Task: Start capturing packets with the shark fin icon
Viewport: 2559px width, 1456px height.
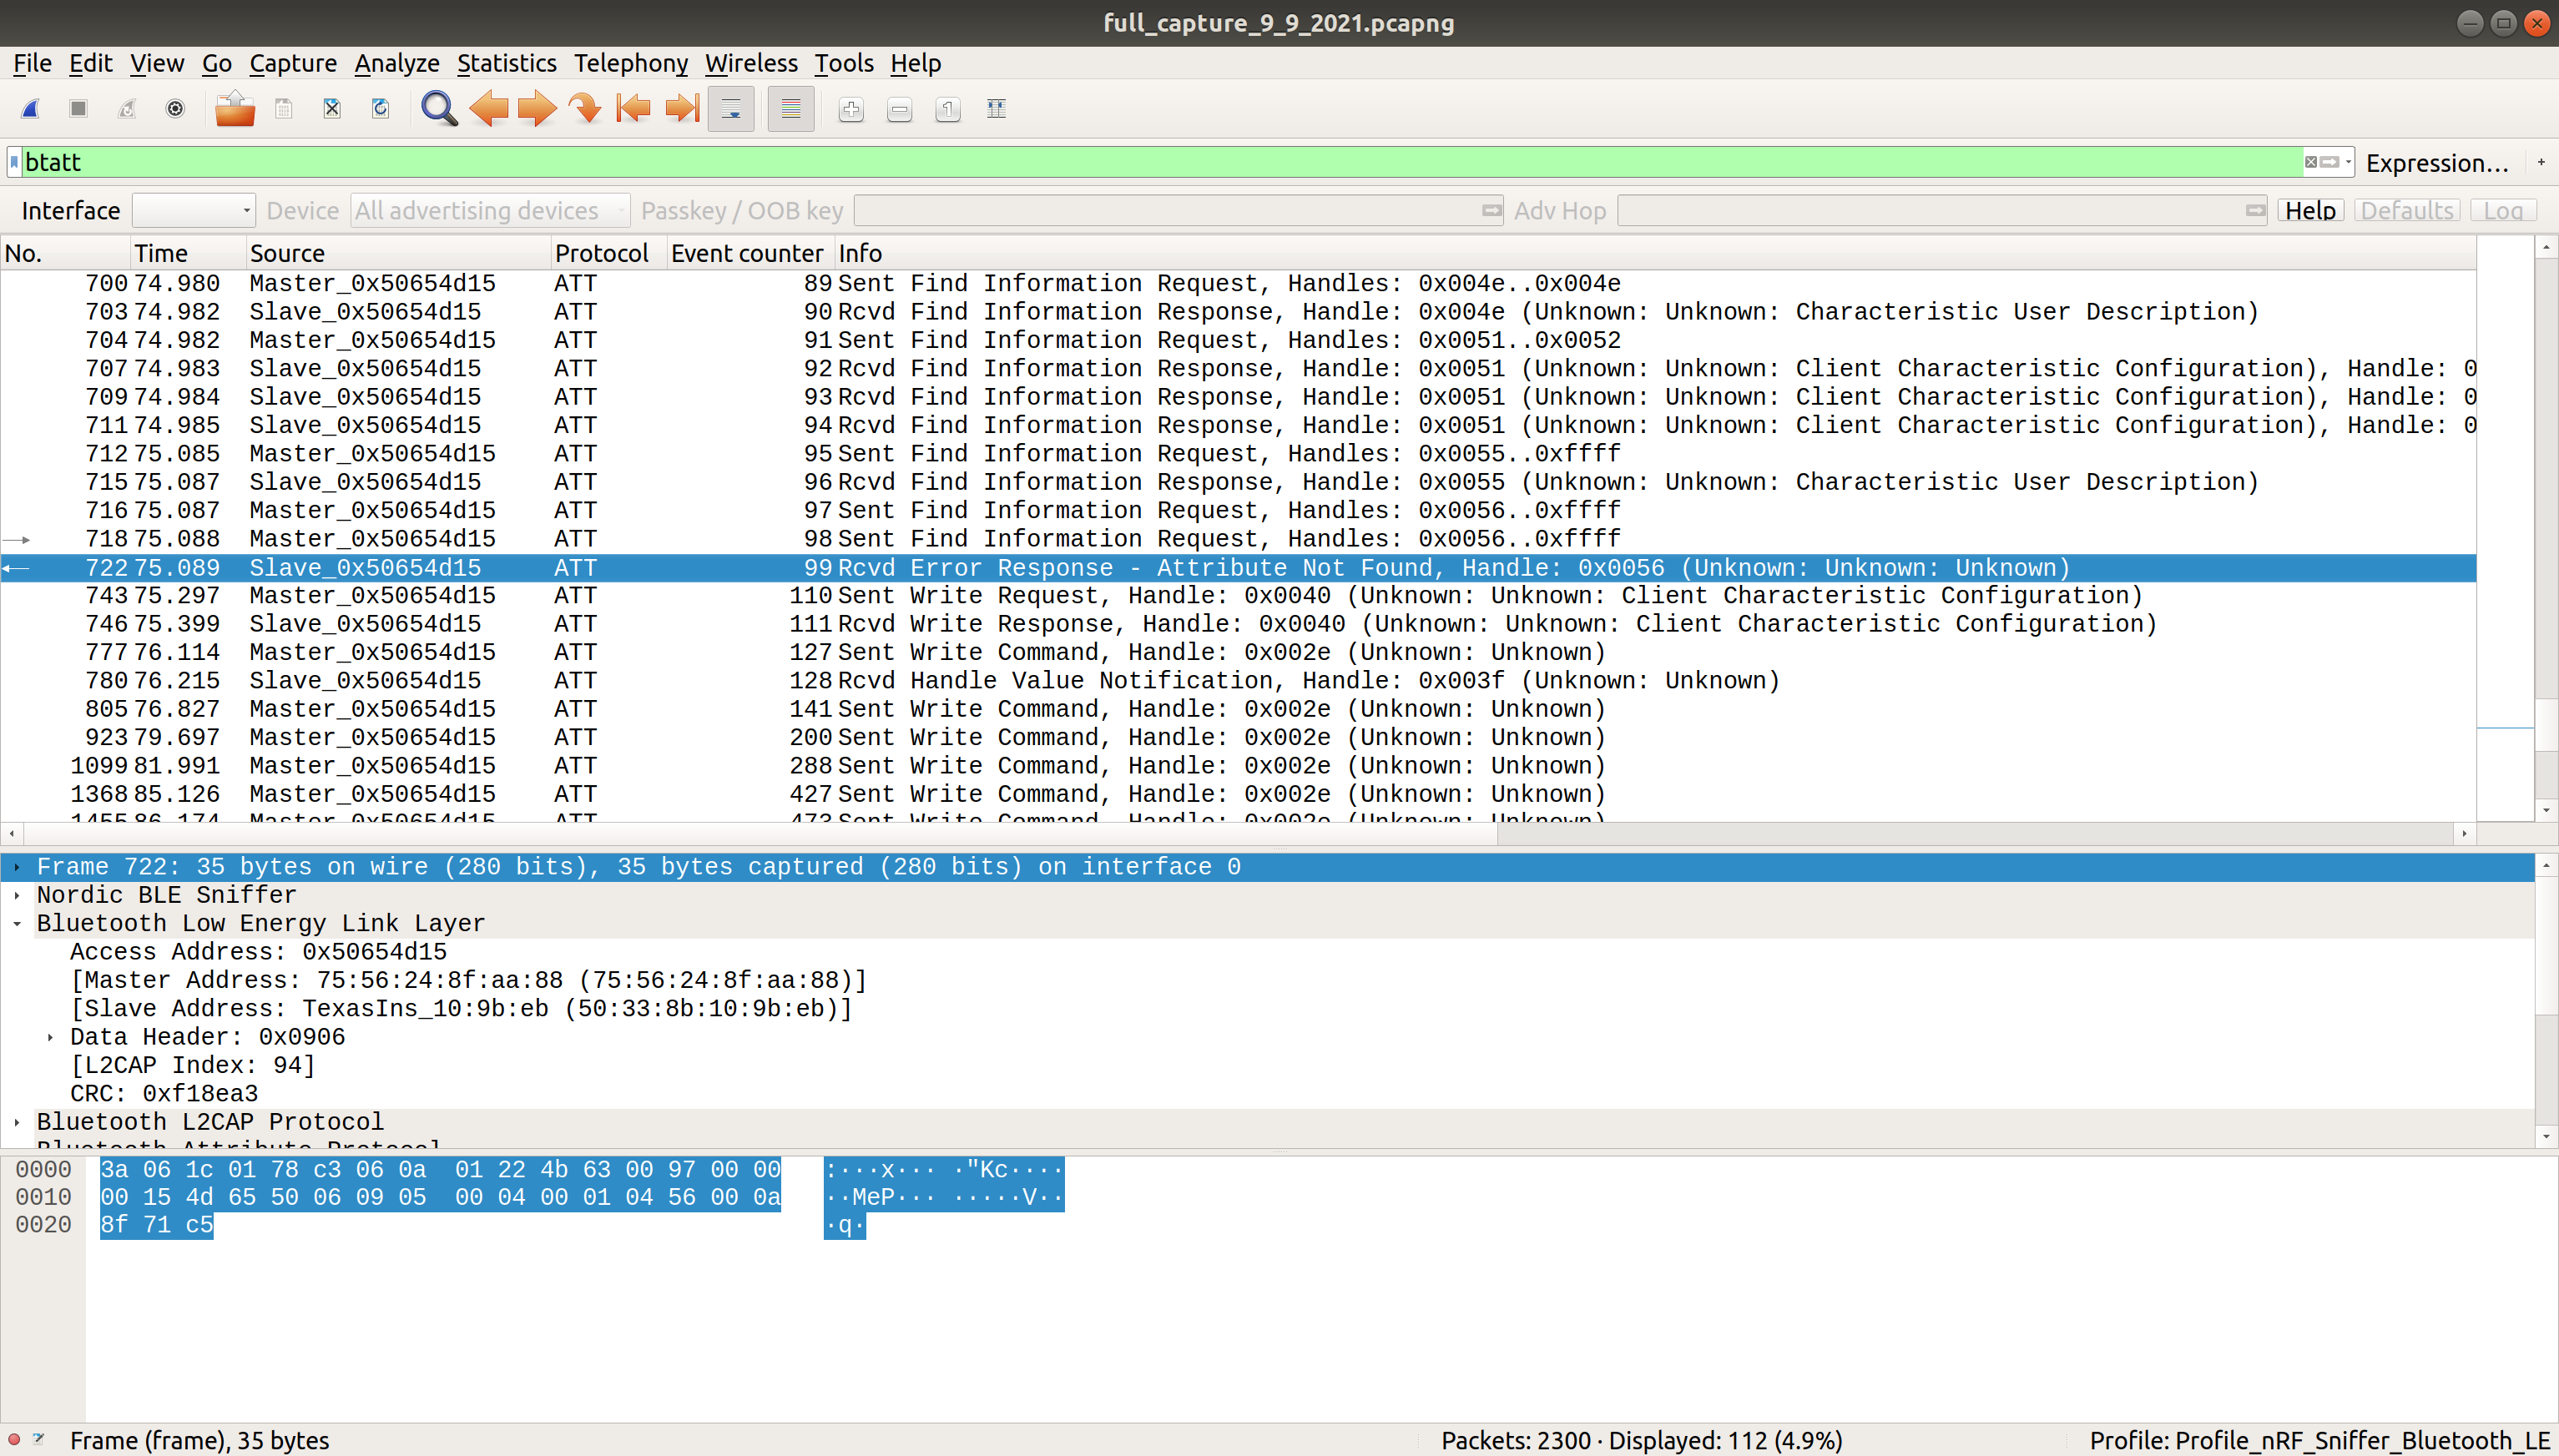Action: point(30,109)
